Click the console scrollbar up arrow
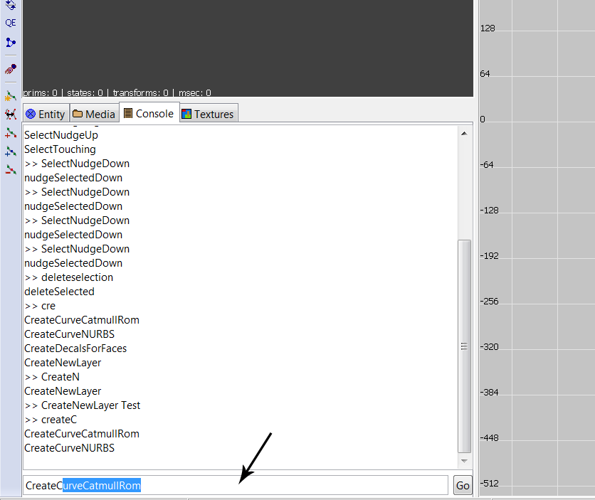The height and width of the screenshot is (500, 595). click(464, 134)
